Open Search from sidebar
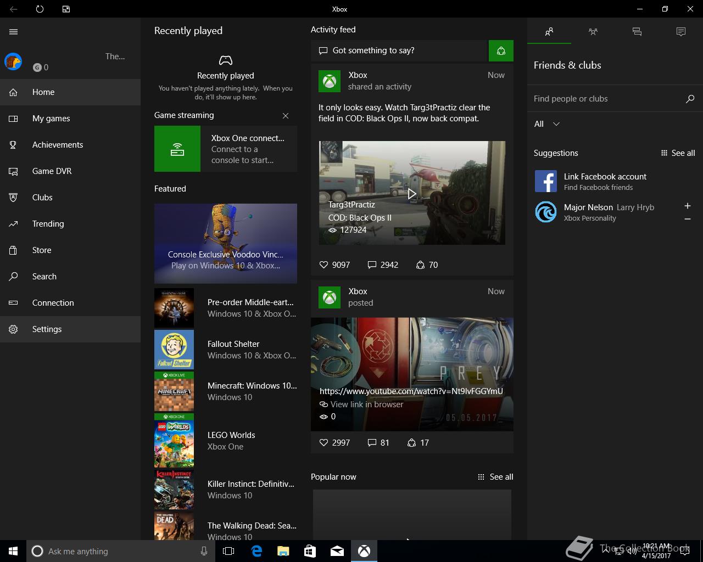 pyautogui.click(x=70, y=277)
